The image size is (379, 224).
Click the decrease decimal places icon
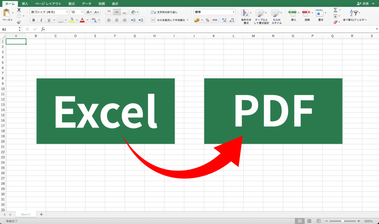point(232,20)
